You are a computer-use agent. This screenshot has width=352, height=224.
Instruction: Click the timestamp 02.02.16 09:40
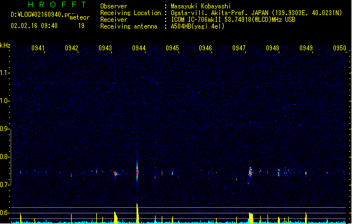point(34,26)
